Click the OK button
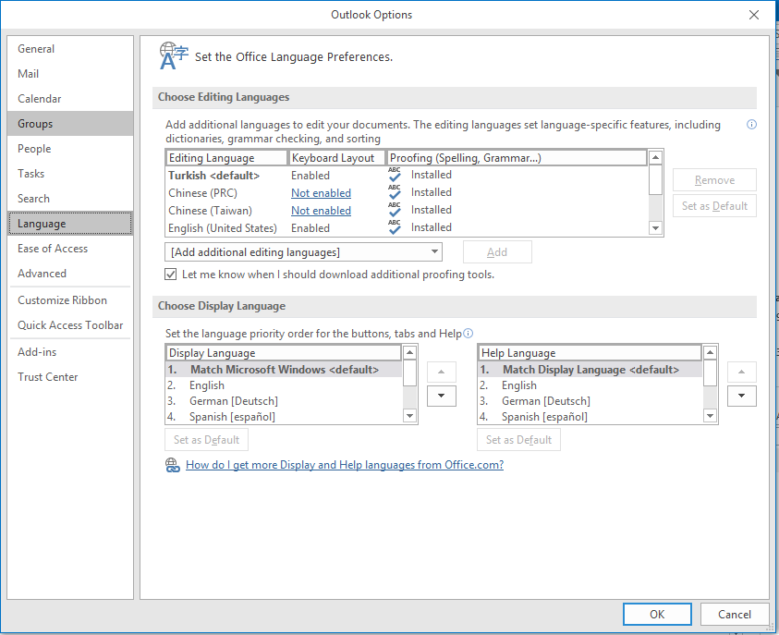779x635 pixels. click(x=657, y=614)
